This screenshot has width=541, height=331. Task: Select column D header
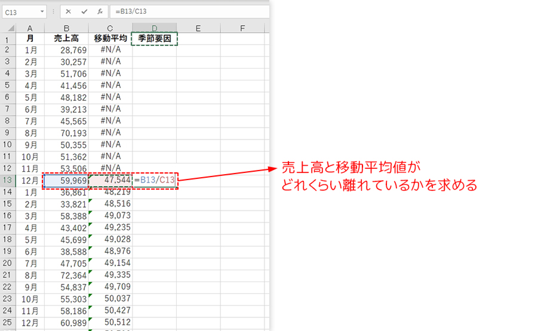pyautogui.click(x=154, y=28)
